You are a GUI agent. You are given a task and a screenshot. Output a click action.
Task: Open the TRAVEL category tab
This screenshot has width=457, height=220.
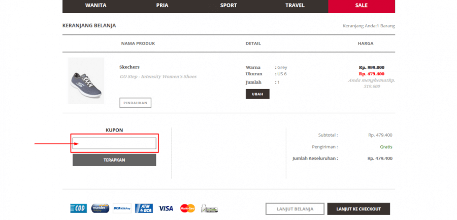pyautogui.click(x=295, y=6)
